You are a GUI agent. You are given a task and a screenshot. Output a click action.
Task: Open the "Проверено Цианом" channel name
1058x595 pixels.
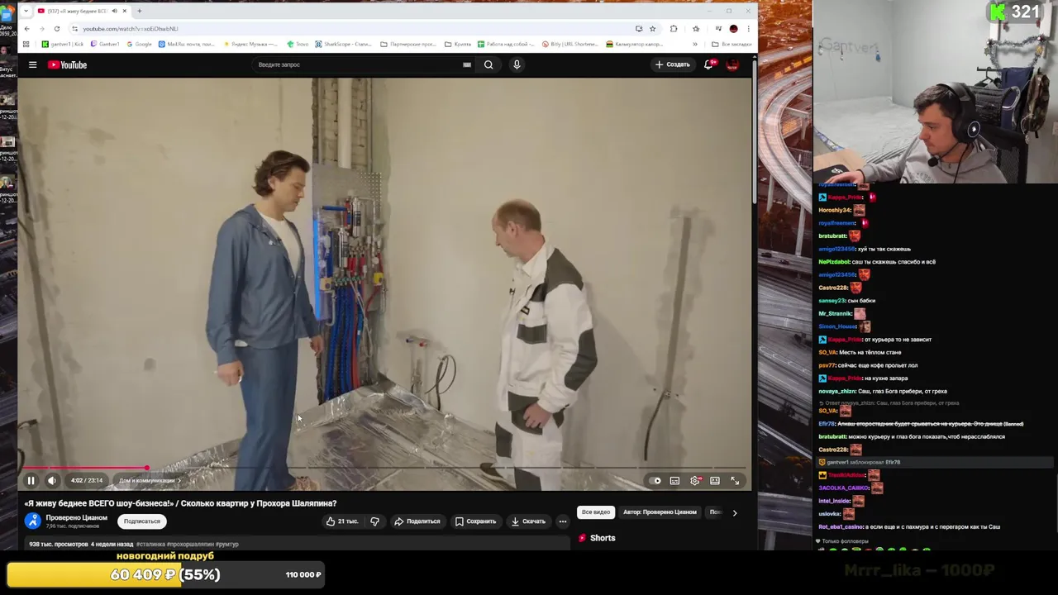(76, 517)
